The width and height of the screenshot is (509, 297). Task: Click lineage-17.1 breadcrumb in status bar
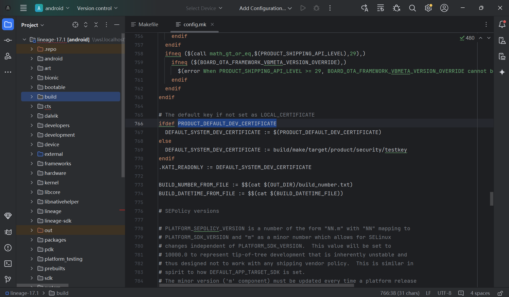22,293
